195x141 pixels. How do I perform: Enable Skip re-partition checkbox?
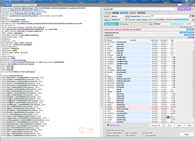coord(124,133)
